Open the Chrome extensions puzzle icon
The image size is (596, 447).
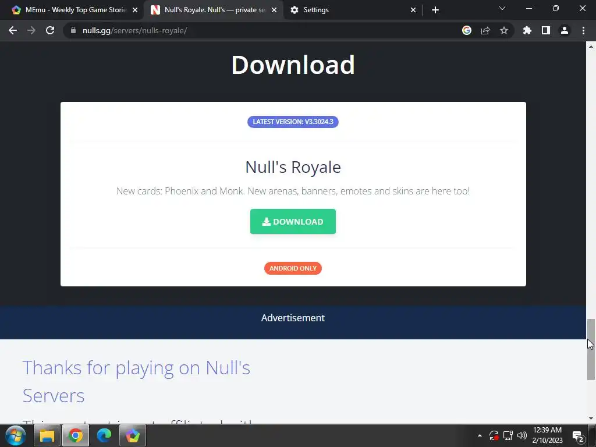pos(527,30)
